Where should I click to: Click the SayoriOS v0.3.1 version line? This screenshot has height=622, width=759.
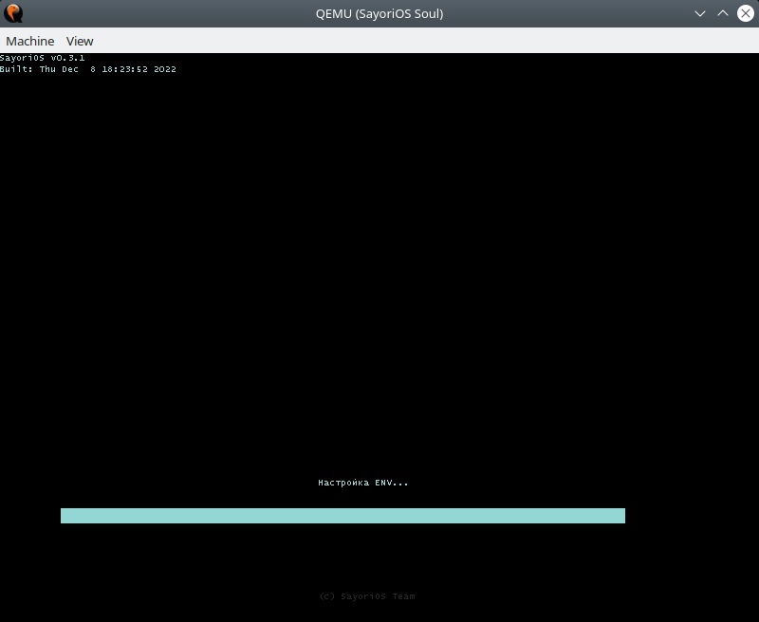pos(43,58)
